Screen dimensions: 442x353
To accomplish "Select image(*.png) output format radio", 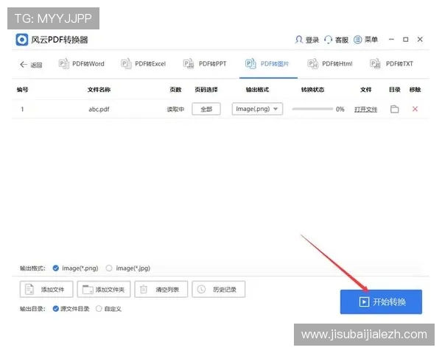I will tap(56, 268).
